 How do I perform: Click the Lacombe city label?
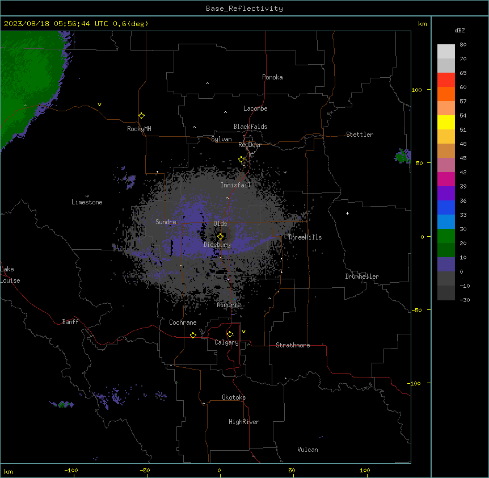point(255,108)
